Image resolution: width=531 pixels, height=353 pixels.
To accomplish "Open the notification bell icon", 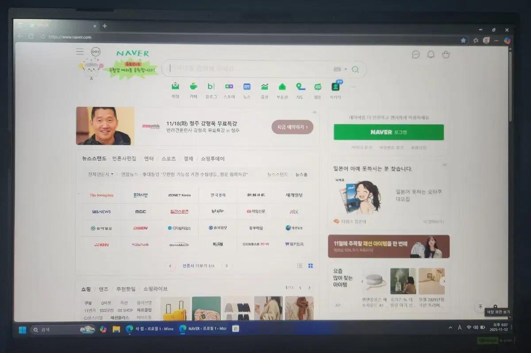I will tap(430, 54).
